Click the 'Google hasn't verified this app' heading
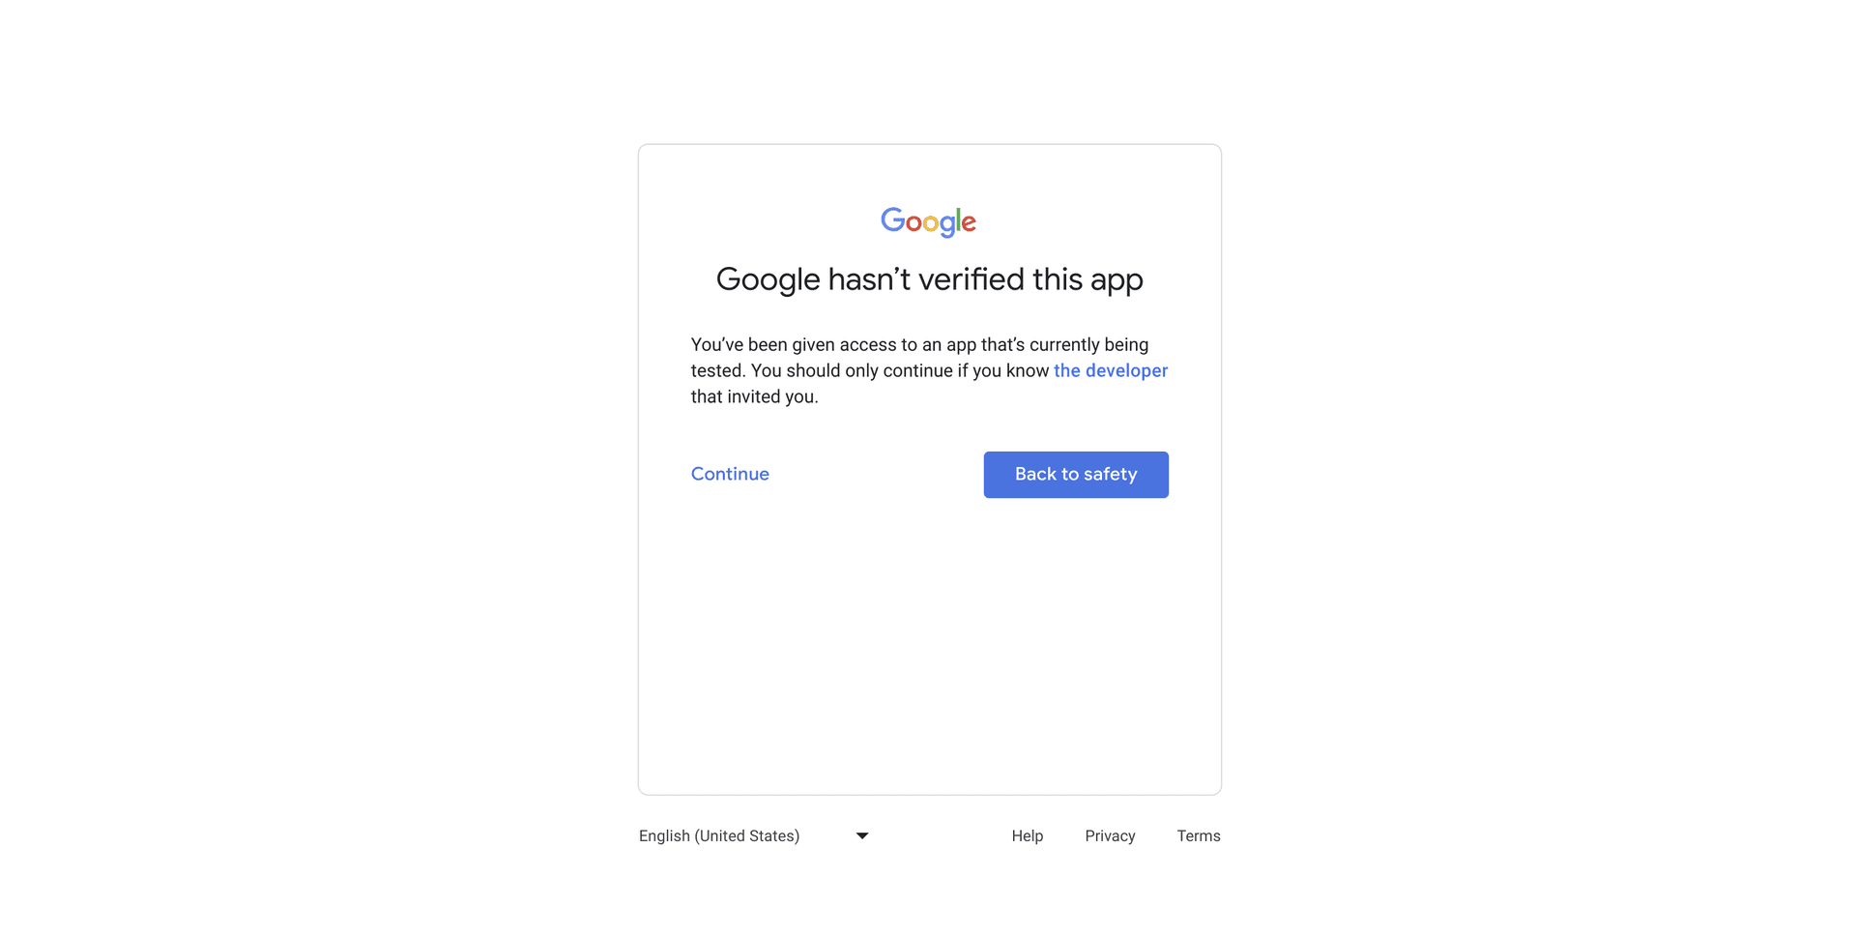This screenshot has height=936, width=1856. tap(929, 279)
